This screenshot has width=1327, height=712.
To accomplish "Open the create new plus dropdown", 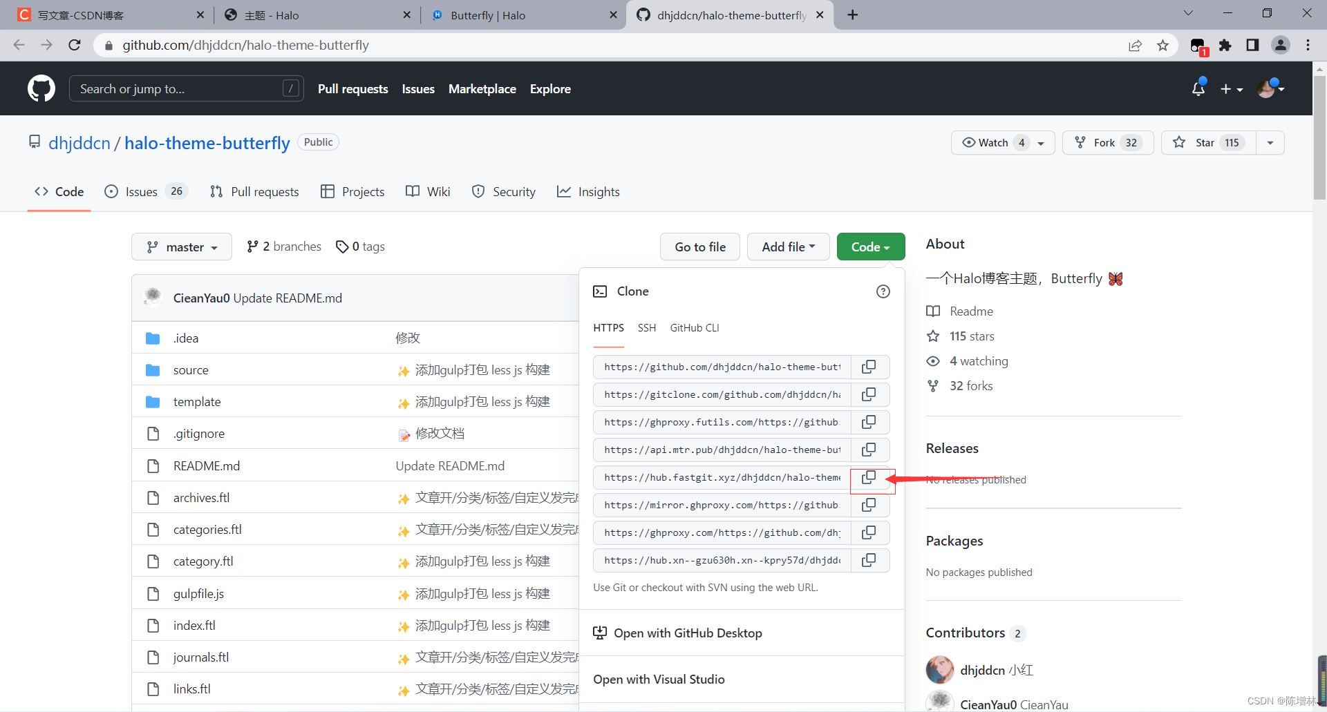I will 1232,88.
